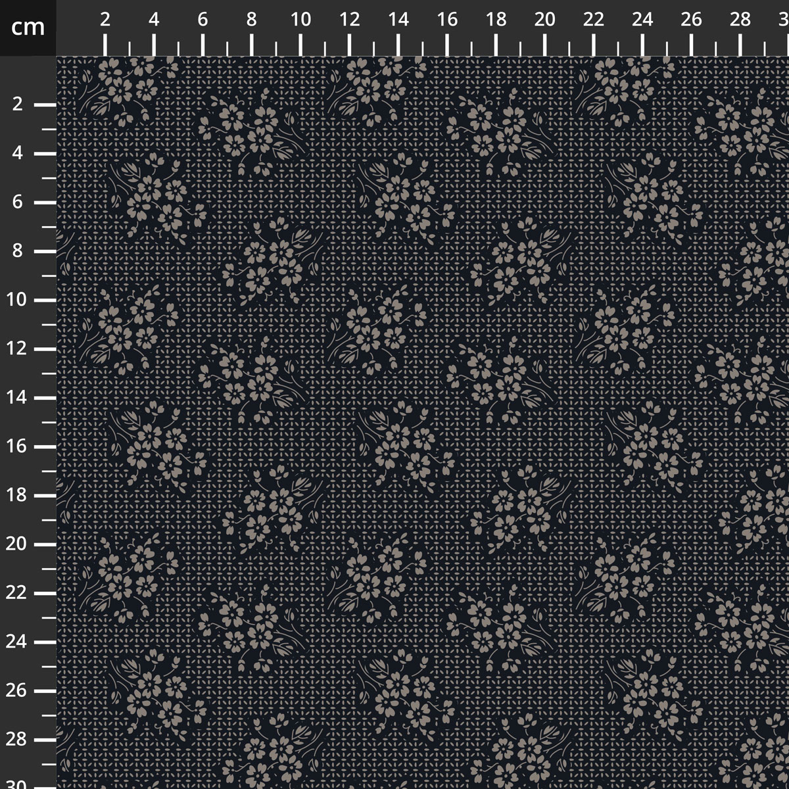Click the "16" mark on the horizontal ruler
Viewport: 789px width, 789px height.
447,20
